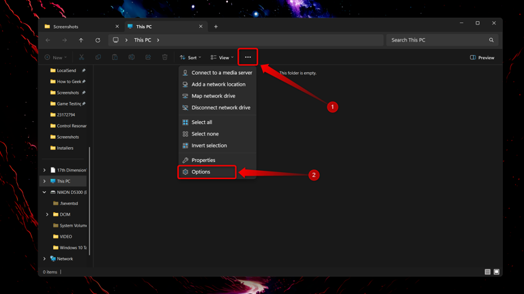The width and height of the screenshot is (524, 294).
Task: Click This PC in the address breadcrumb
Action: pyautogui.click(x=143, y=40)
